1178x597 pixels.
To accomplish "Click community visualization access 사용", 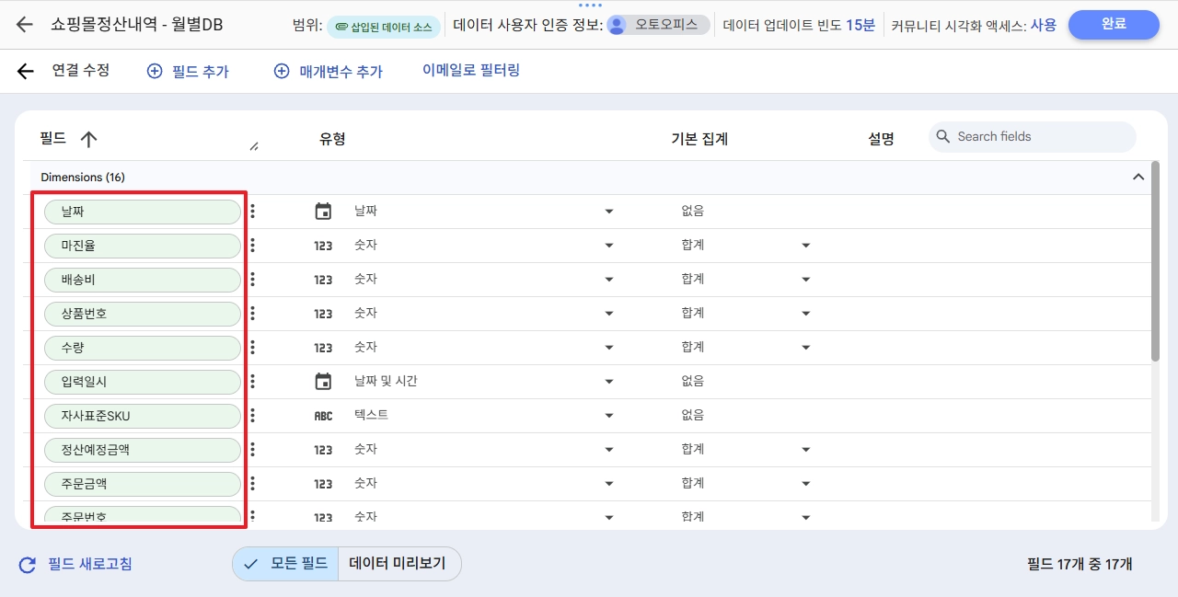I will pyautogui.click(x=1043, y=25).
